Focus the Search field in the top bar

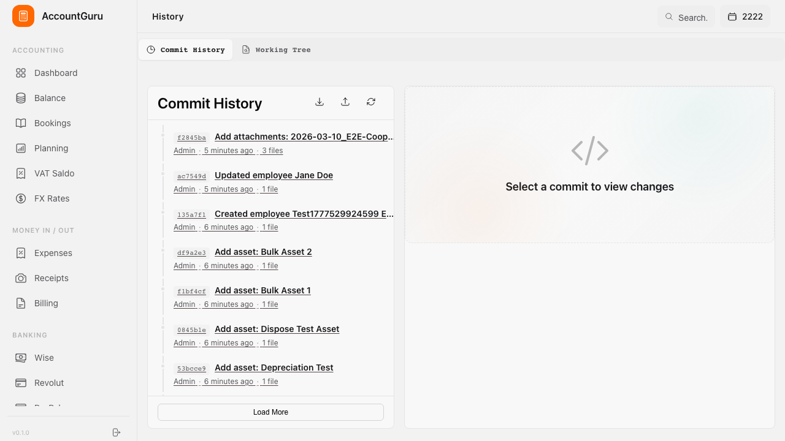686,17
